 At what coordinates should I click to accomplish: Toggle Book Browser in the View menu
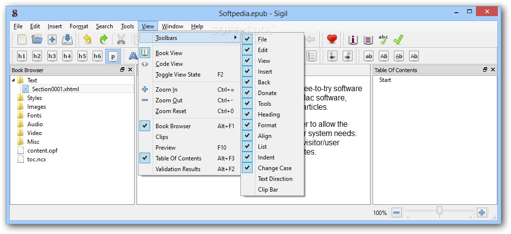point(189,126)
